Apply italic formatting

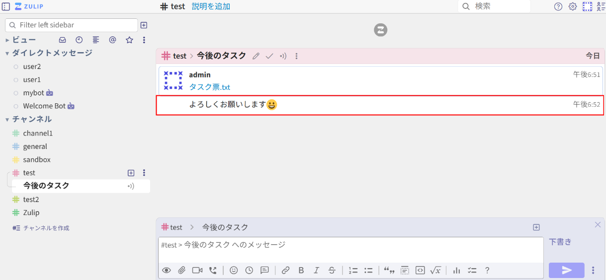click(316, 271)
